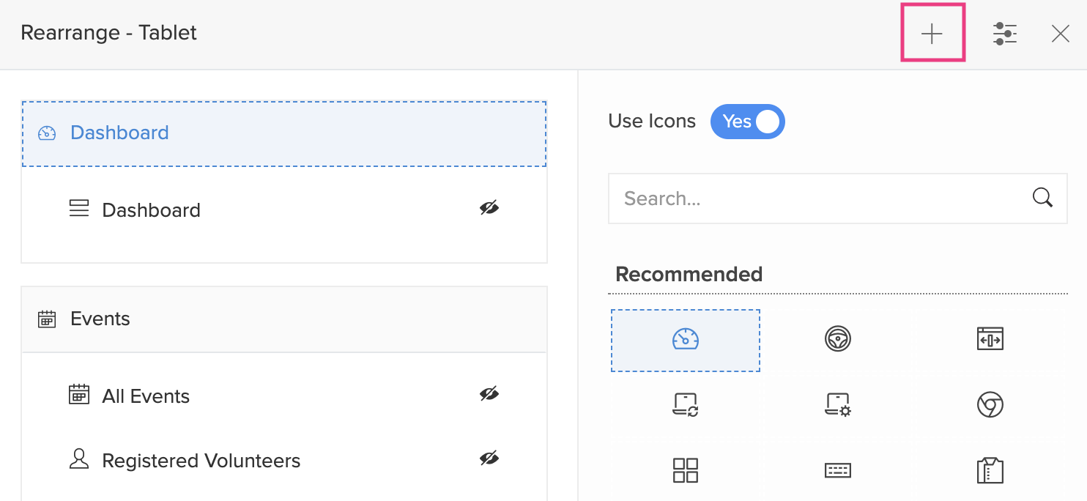
Task: Toggle the Use Icons switch off
Action: coord(748,122)
